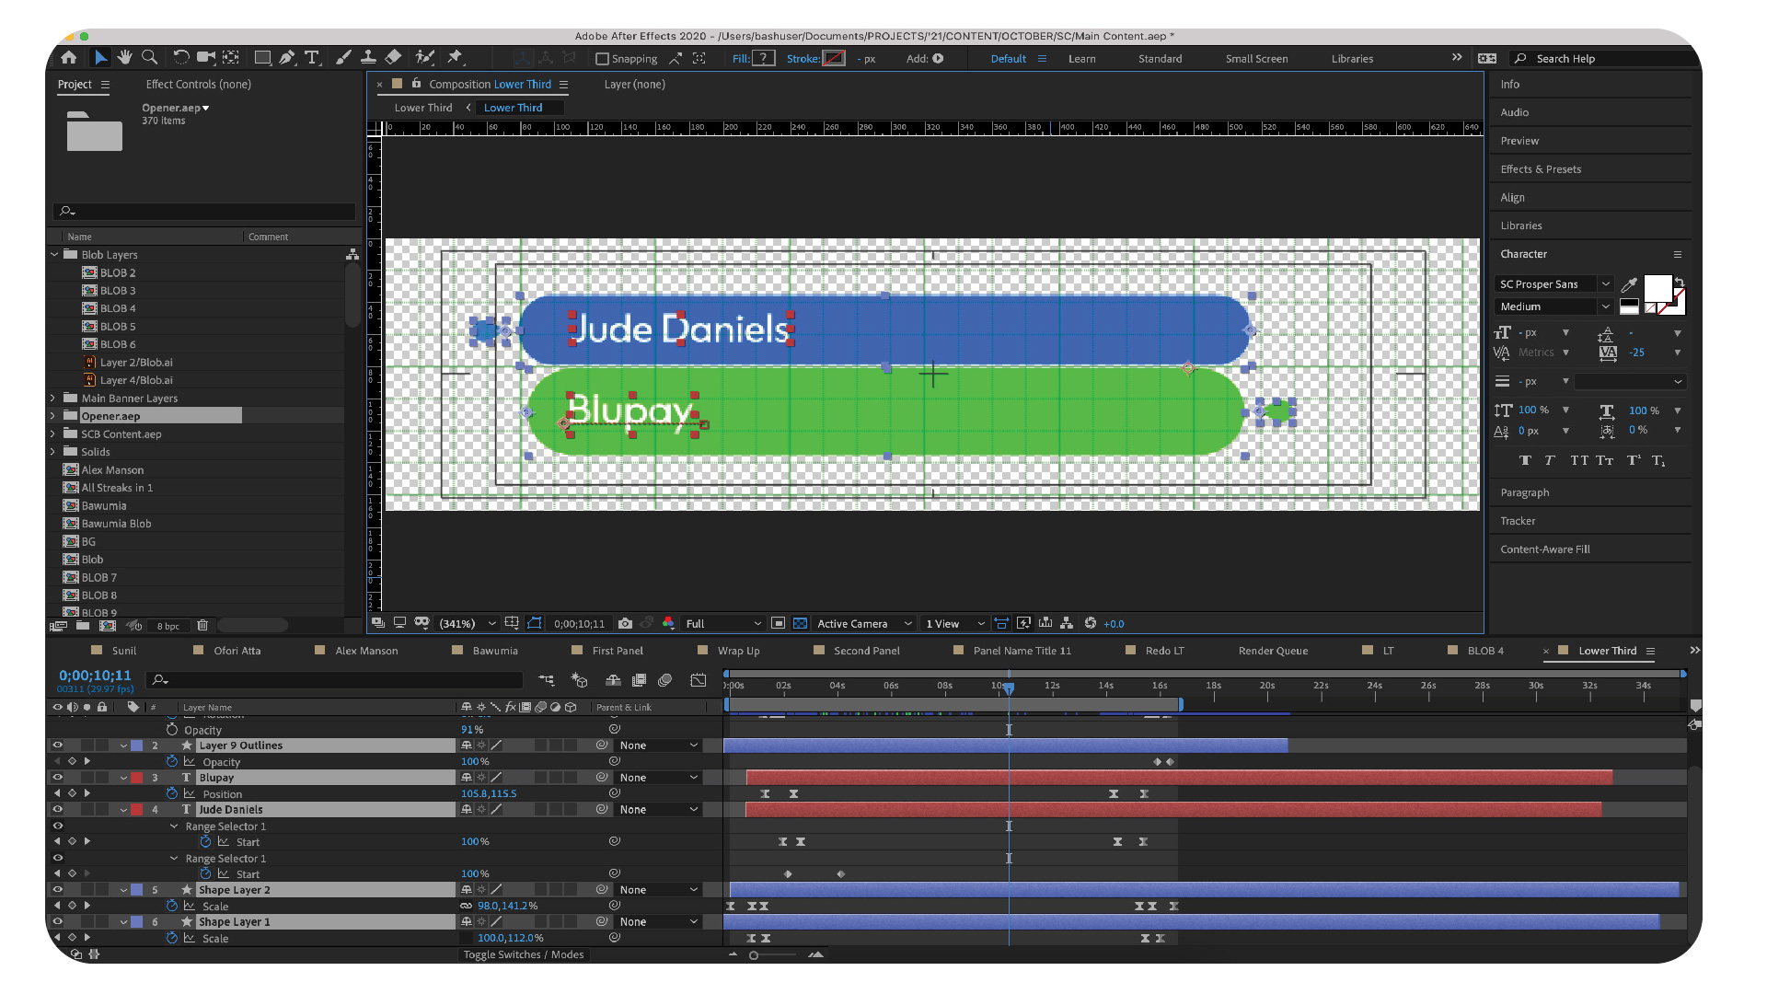Click white fill color swatch in Character
This screenshot has width=1767, height=994.
coord(1657,289)
